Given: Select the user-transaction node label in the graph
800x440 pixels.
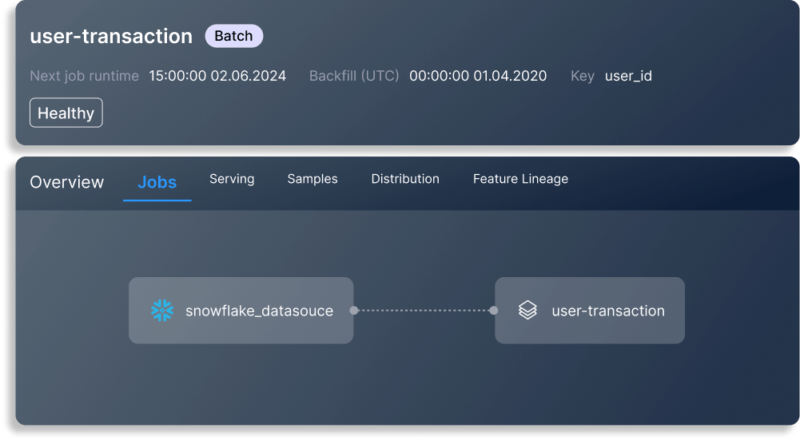Looking at the screenshot, I should click(x=608, y=311).
